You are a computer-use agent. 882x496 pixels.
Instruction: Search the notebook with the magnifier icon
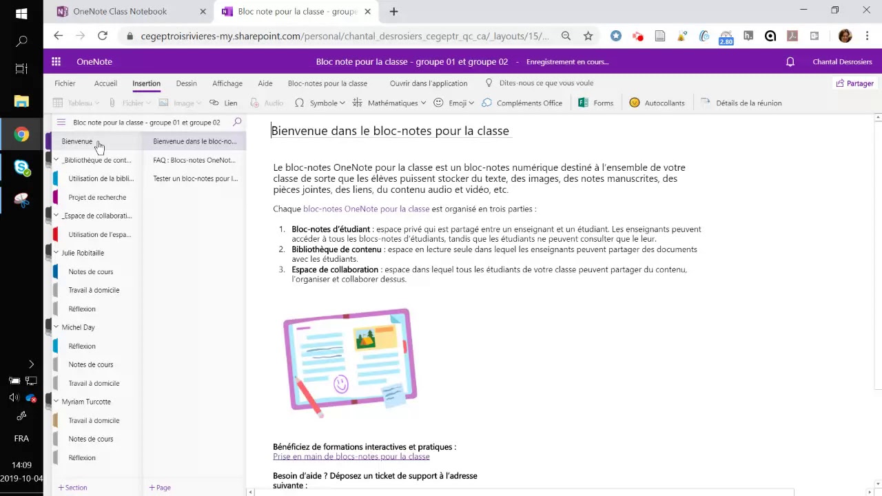click(x=237, y=122)
